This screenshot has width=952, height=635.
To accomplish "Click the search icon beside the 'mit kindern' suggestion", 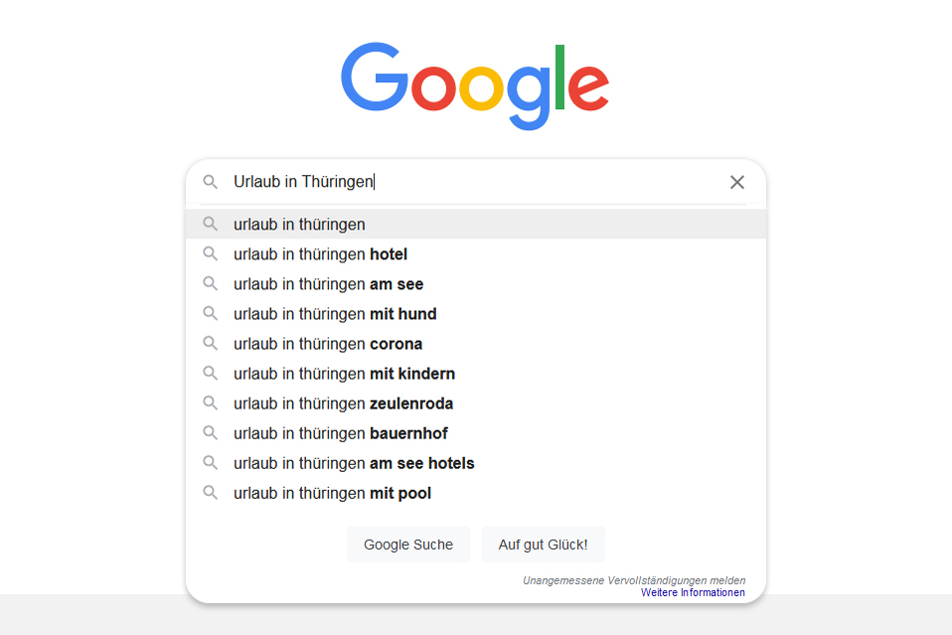I will [x=210, y=373].
